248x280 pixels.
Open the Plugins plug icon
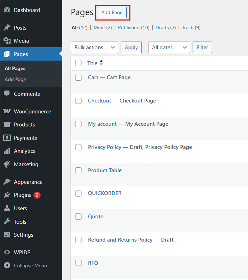coord(7,195)
